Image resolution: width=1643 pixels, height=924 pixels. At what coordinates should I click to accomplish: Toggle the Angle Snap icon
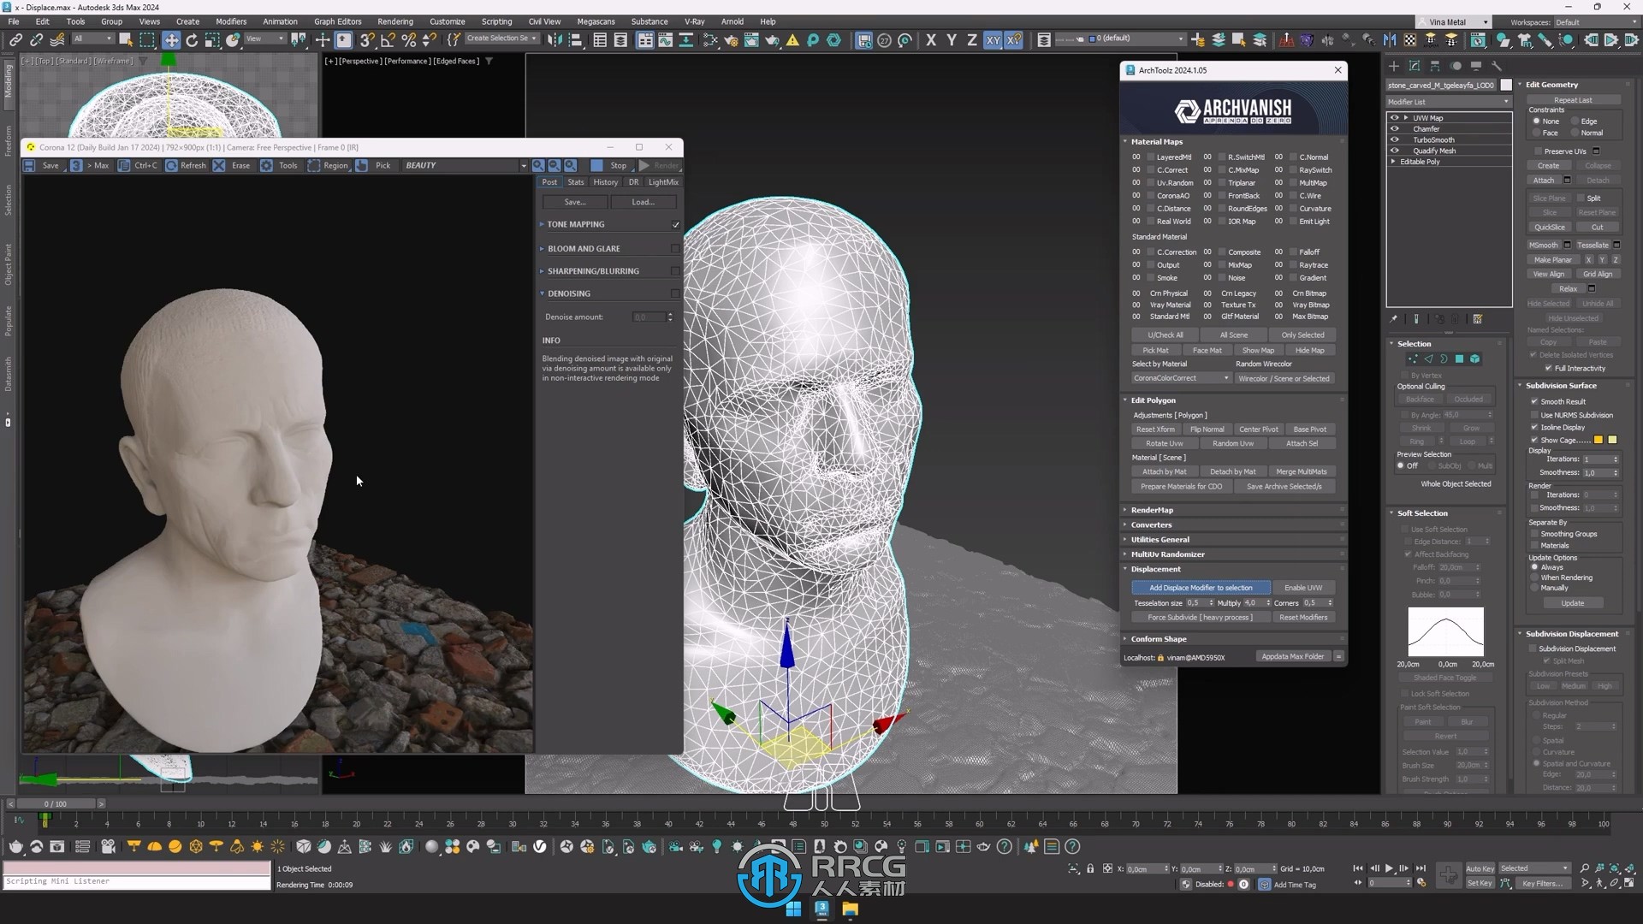coord(388,40)
